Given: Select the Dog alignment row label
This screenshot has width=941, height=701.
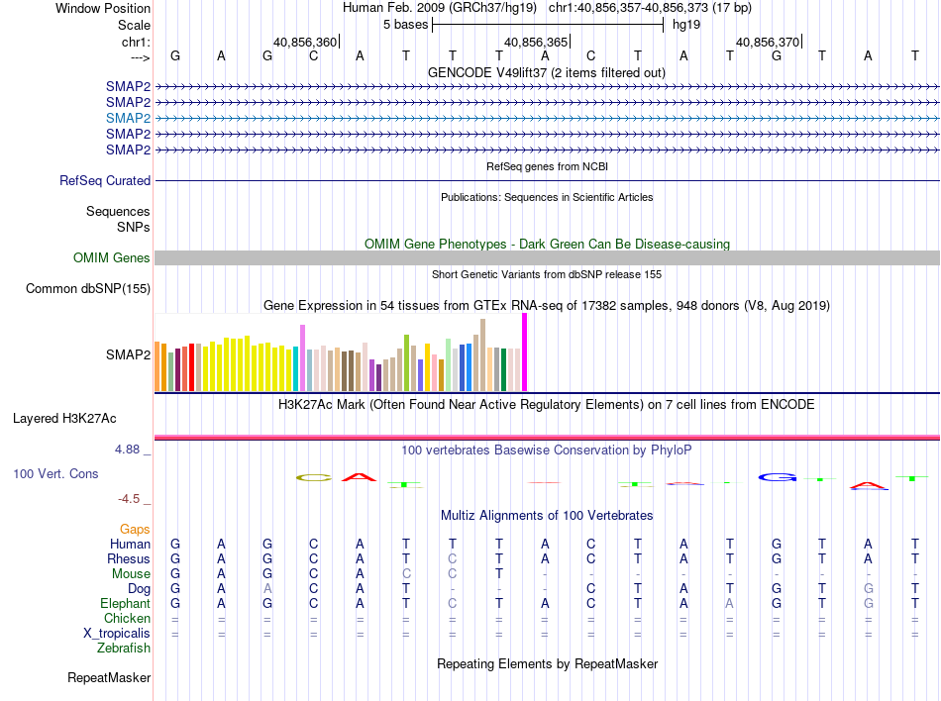Looking at the screenshot, I should point(140,589).
